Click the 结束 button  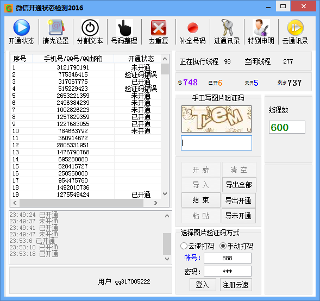click(201, 200)
